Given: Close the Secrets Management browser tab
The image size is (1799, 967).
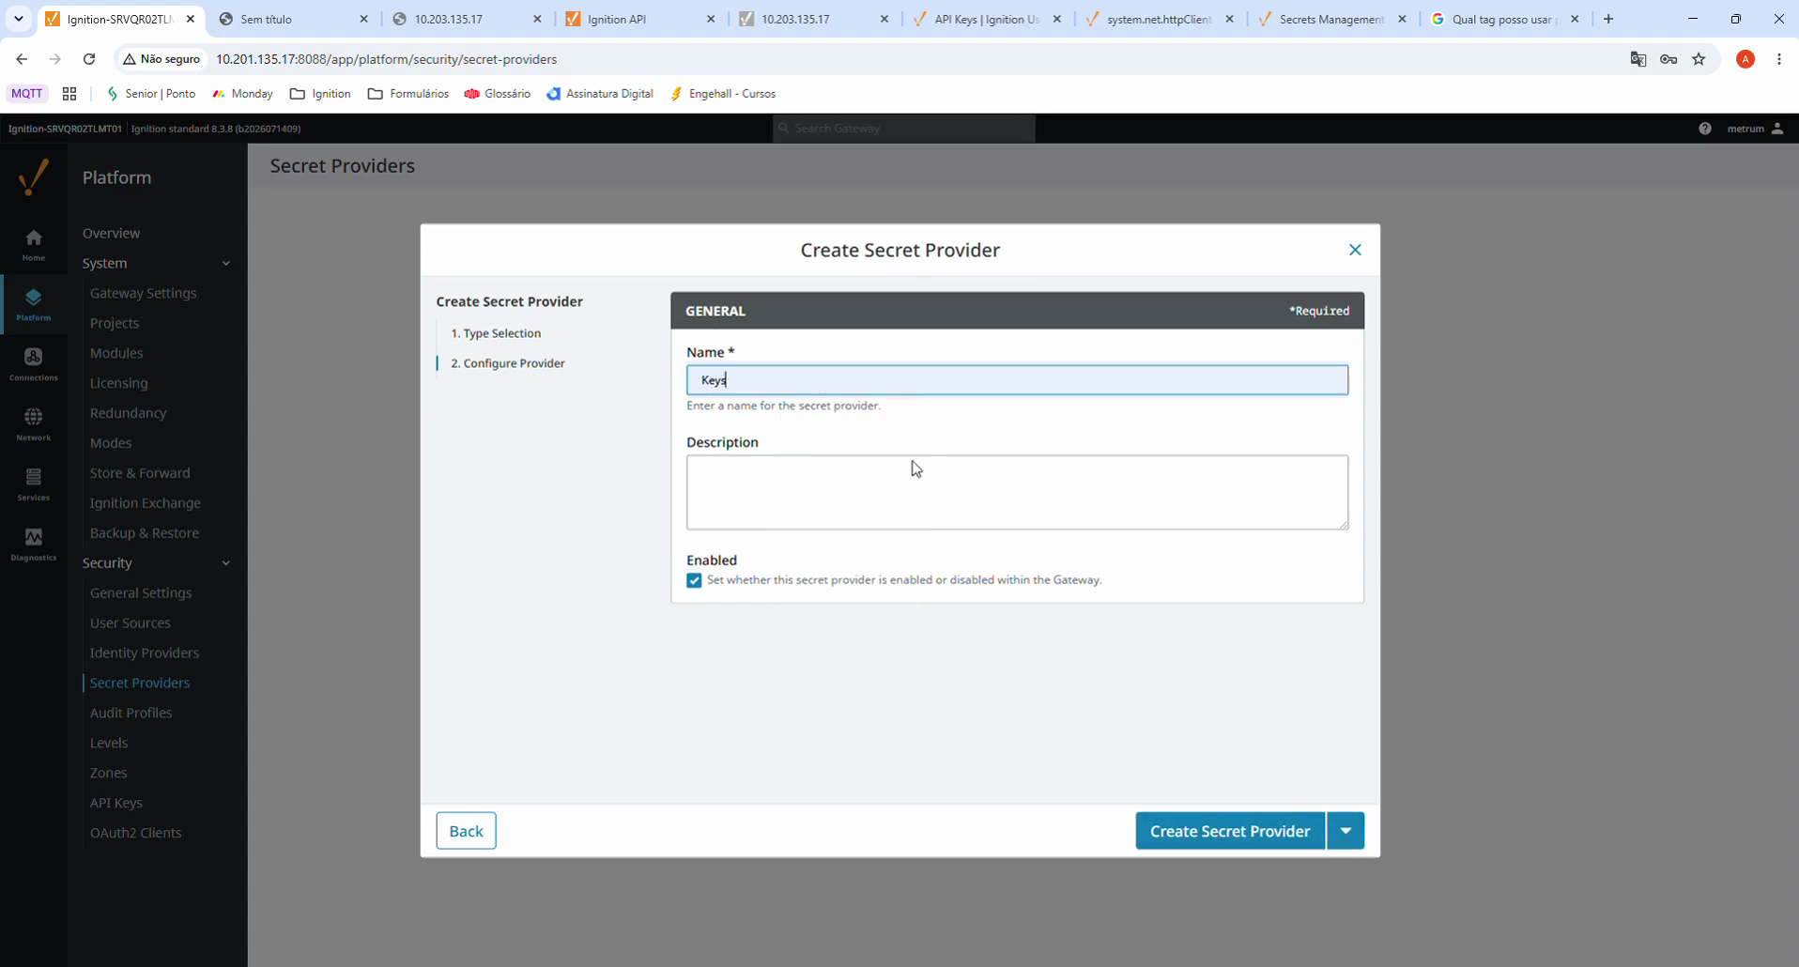Looking at the screenshot, I should pos(1403,19).
